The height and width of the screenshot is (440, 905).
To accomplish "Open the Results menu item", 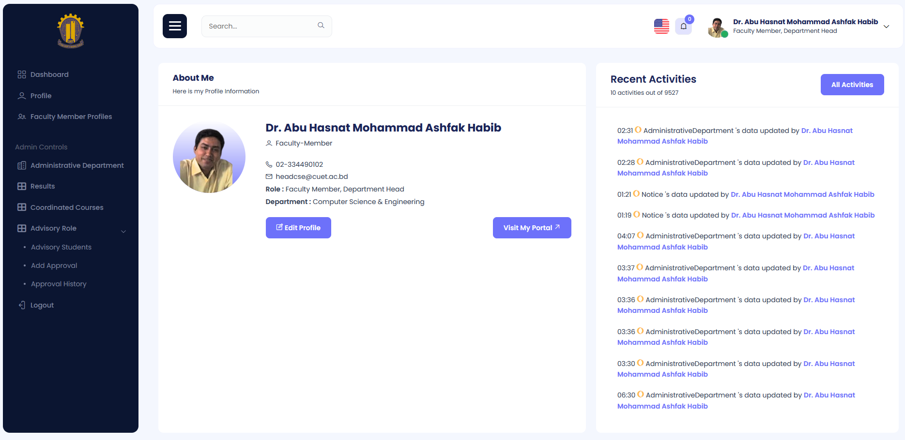I will [x=43, y=186].
